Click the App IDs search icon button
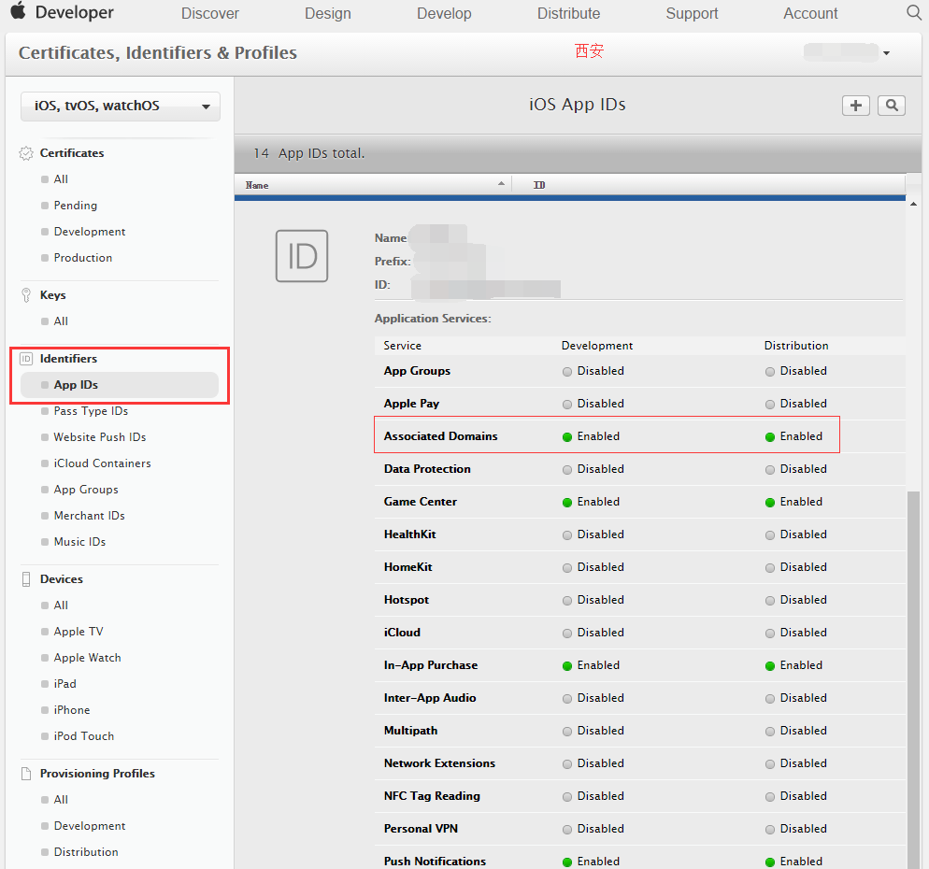Image resolution: width=929 pixels, height=869 pixels. (x=892, y=106)
